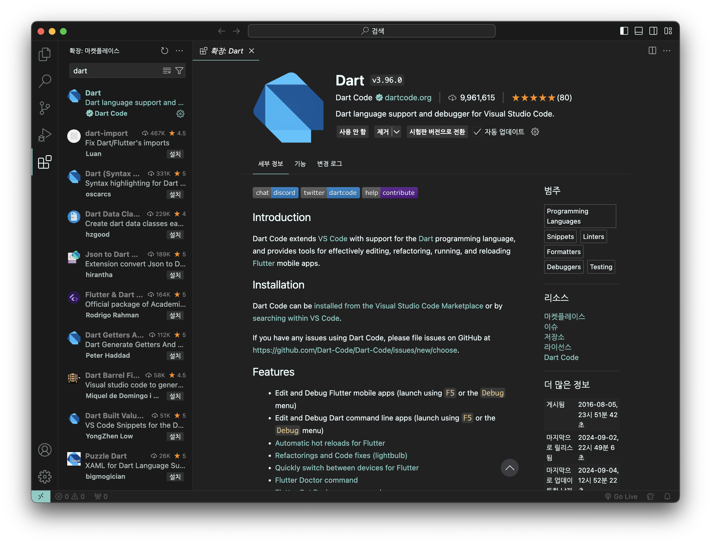Install the dart-import extension

(x=175, y=154)
